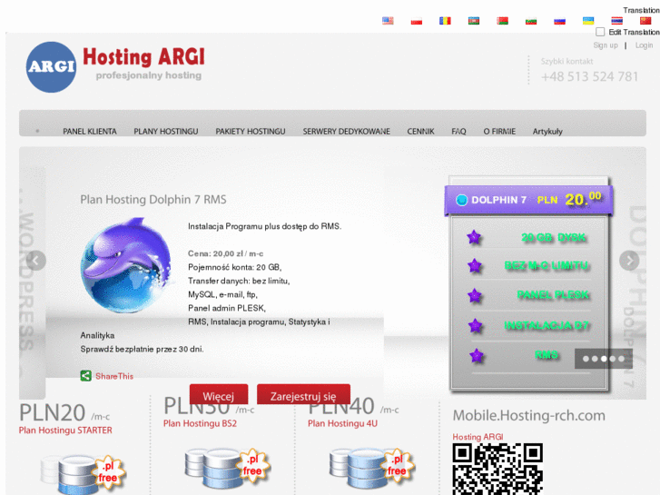The height and width of the screenshot is (495, 660).
Task: Choose the Azerbaijani flag translation
Action: click(x=474, y=21)
